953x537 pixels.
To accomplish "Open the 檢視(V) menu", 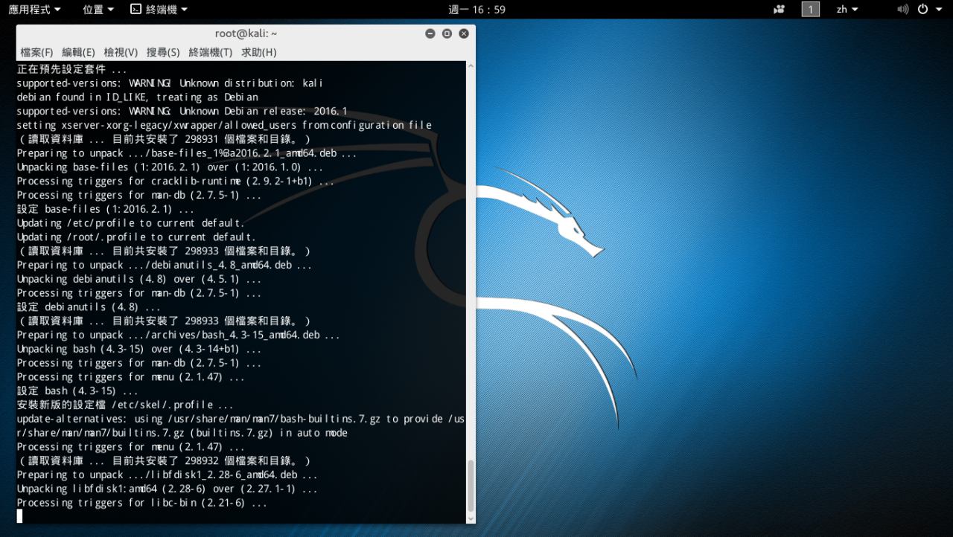I will pyautogui.click(x=121, y=52).
